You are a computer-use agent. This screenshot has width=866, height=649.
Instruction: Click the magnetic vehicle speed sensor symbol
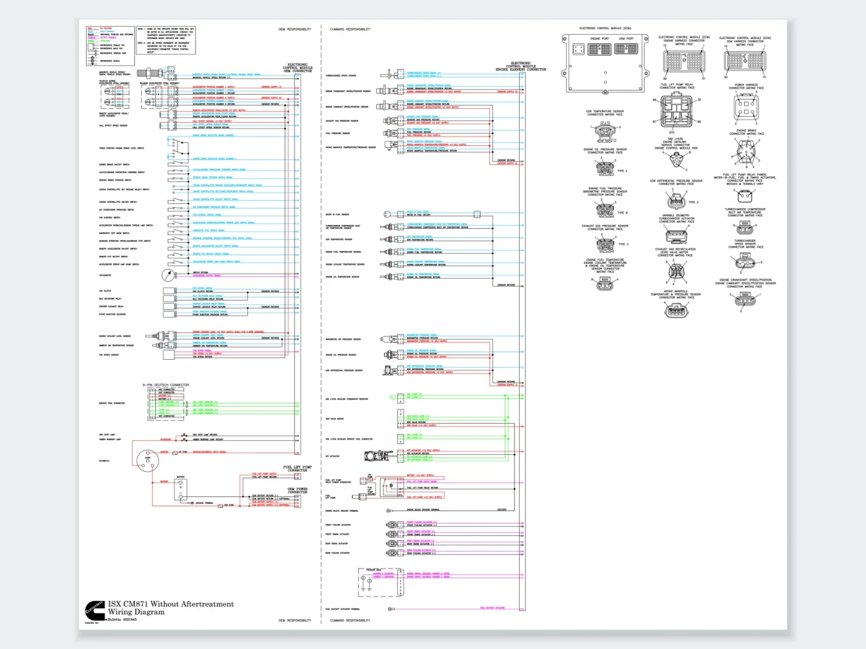click(x=150, y=74)
